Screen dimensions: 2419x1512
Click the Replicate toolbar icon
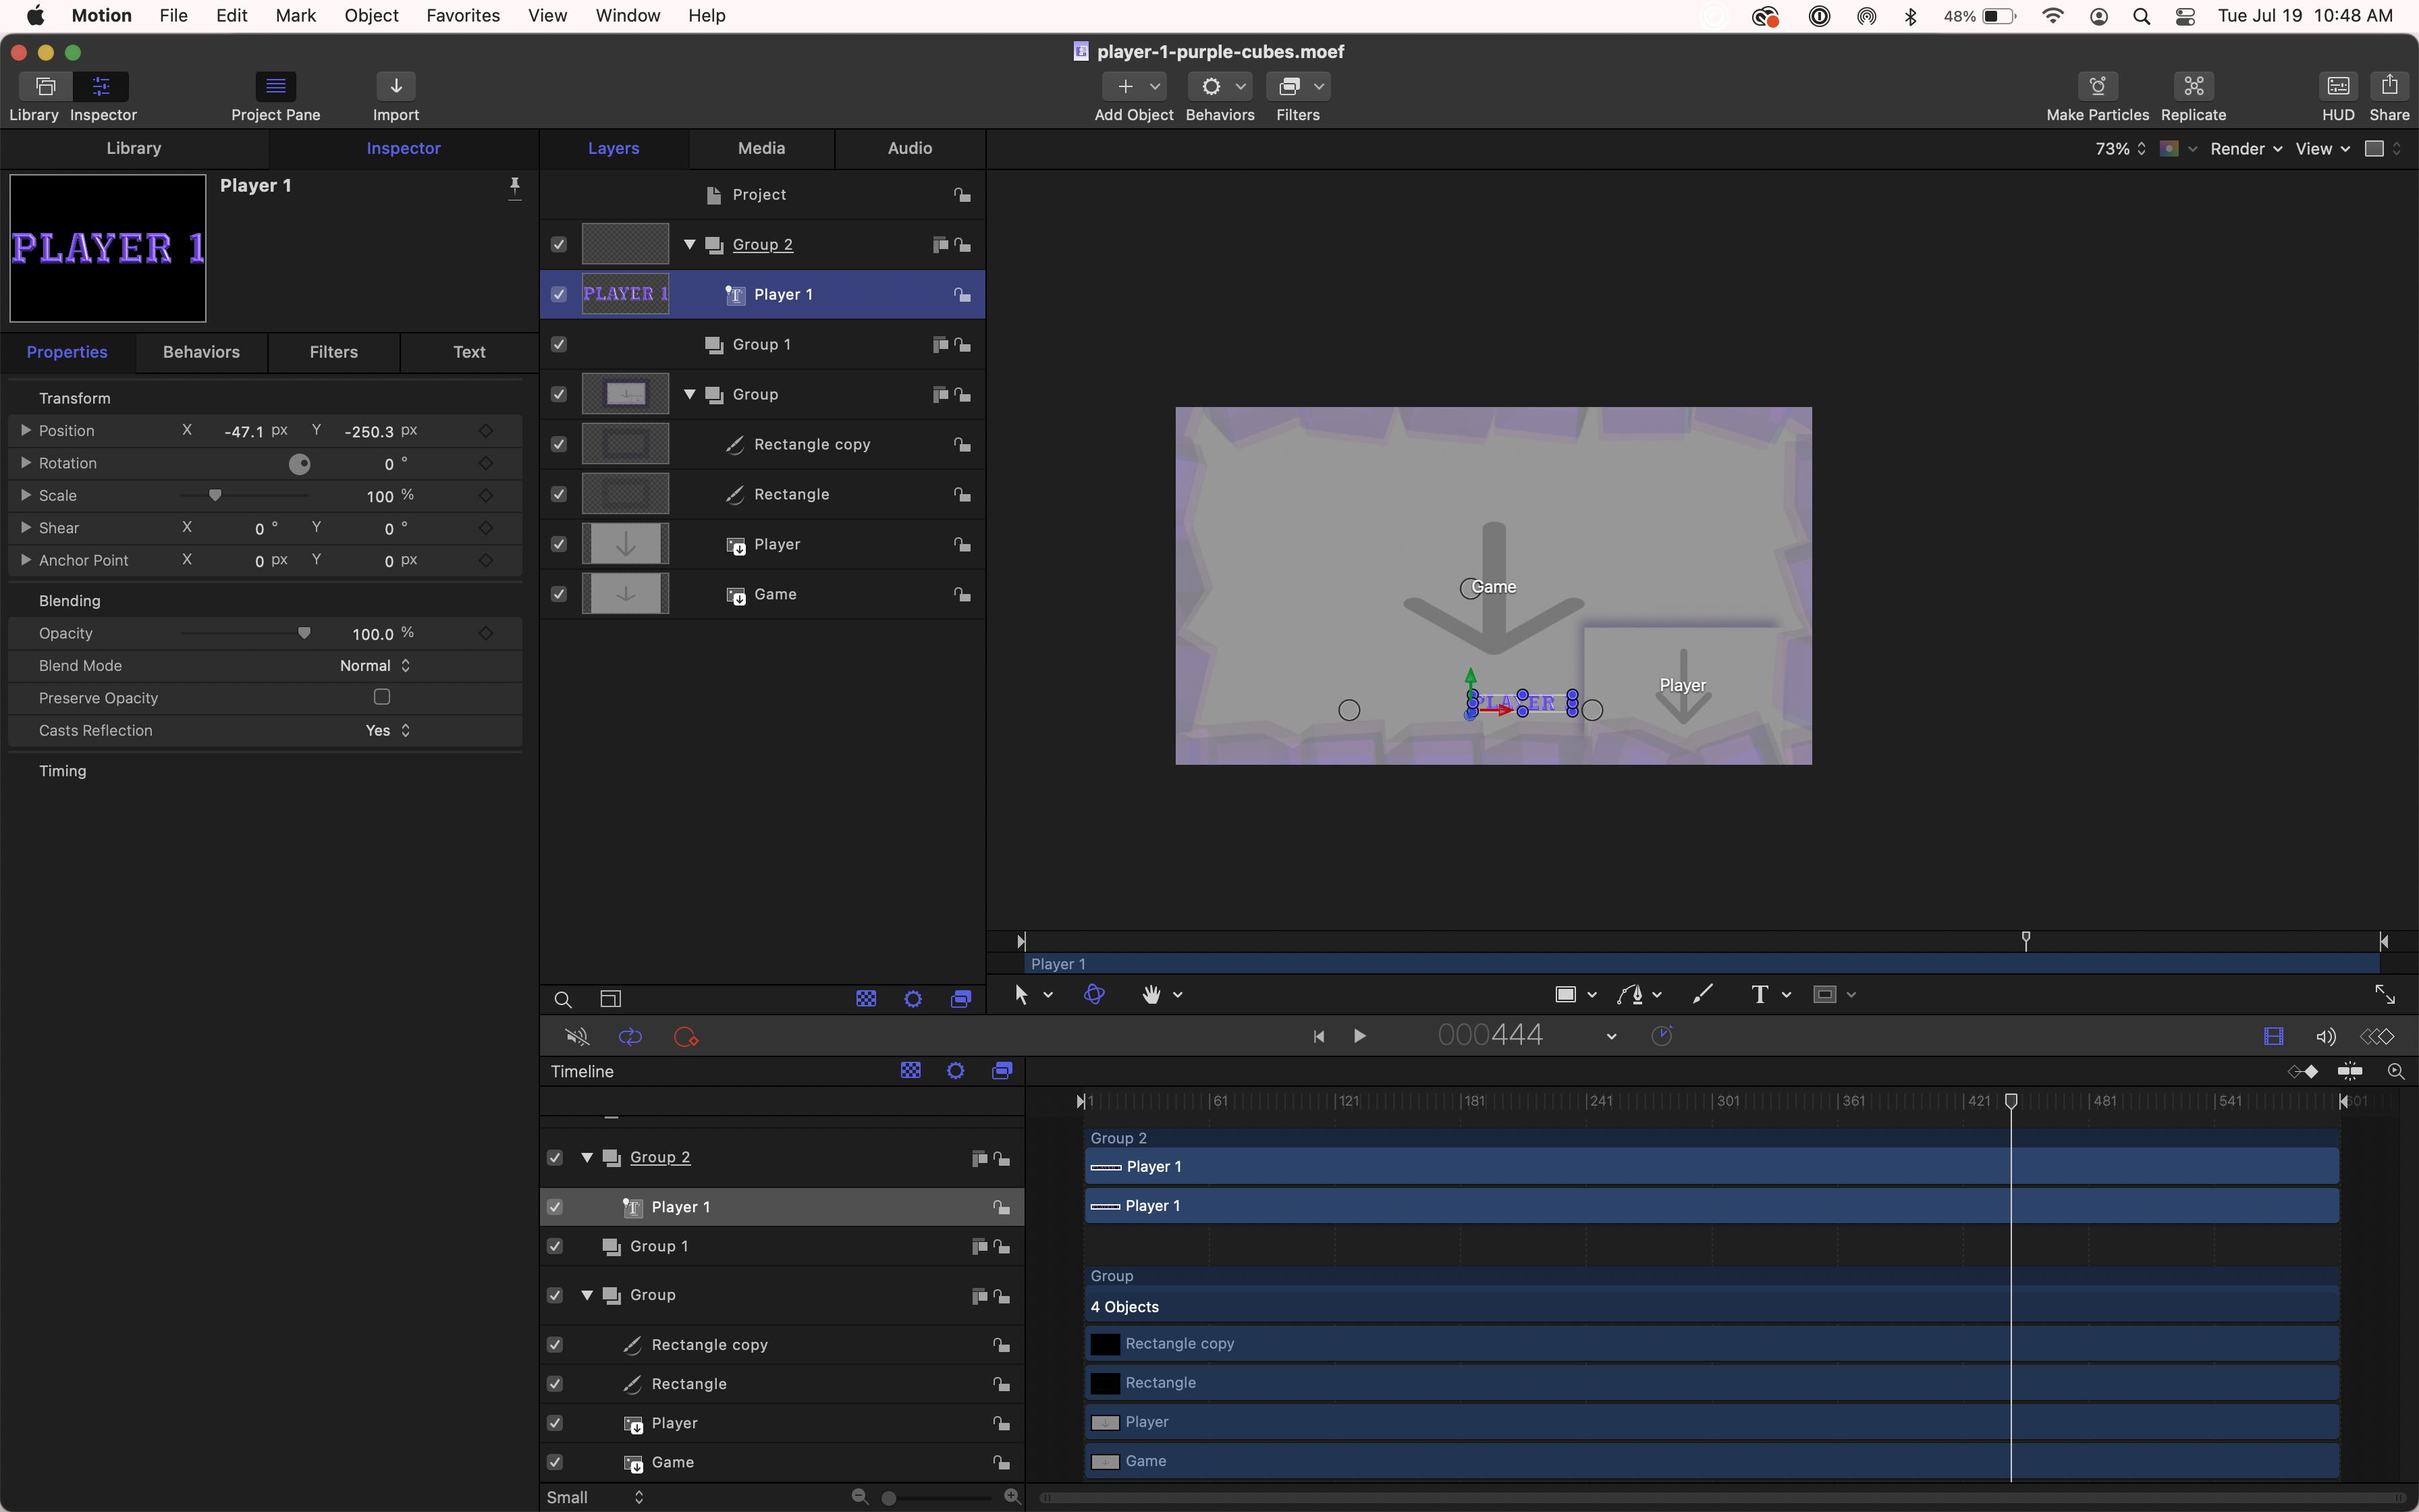[x=2193, y=87]
